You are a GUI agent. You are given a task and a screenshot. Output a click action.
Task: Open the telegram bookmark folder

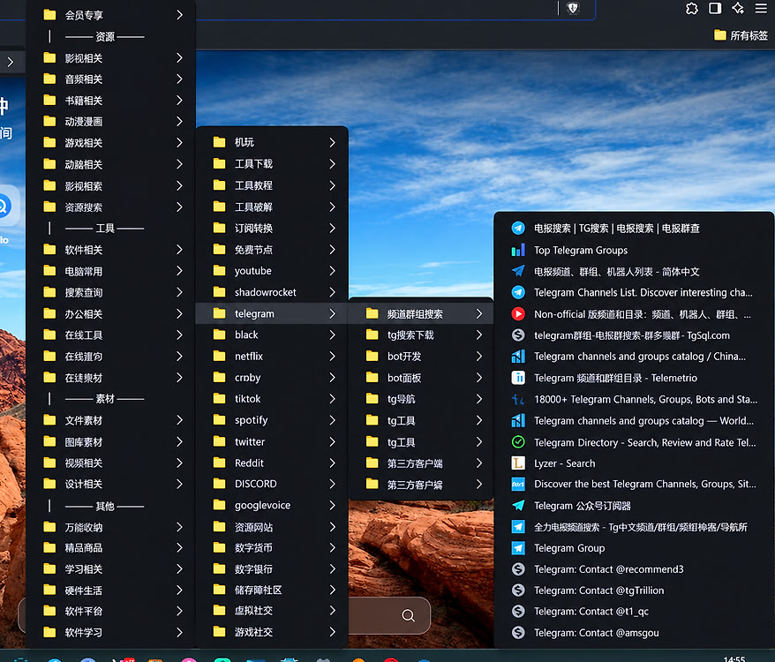[272, 313]
